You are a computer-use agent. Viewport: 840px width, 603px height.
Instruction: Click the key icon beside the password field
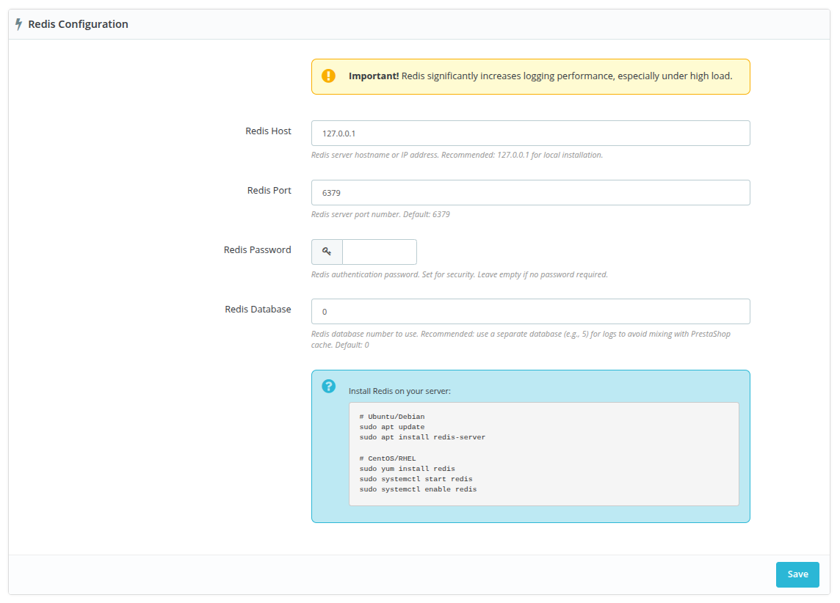click(327, 252)
